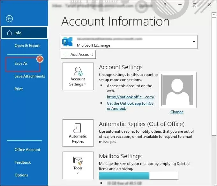Click the Tools envelope broom icon
Screen dimensions: 217x186
pos(78,161)
